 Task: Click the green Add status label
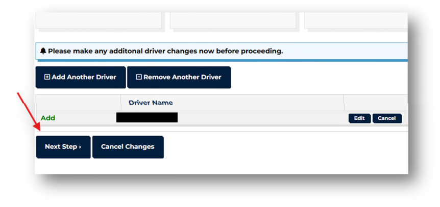point(48,118)
